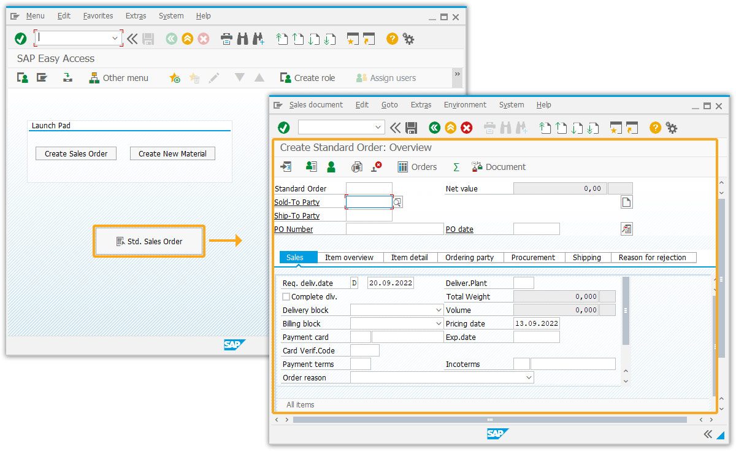Click the Print icon in SAP Easy Access toolbar
The image size is (736, 451).
click(x=226, y=39)
